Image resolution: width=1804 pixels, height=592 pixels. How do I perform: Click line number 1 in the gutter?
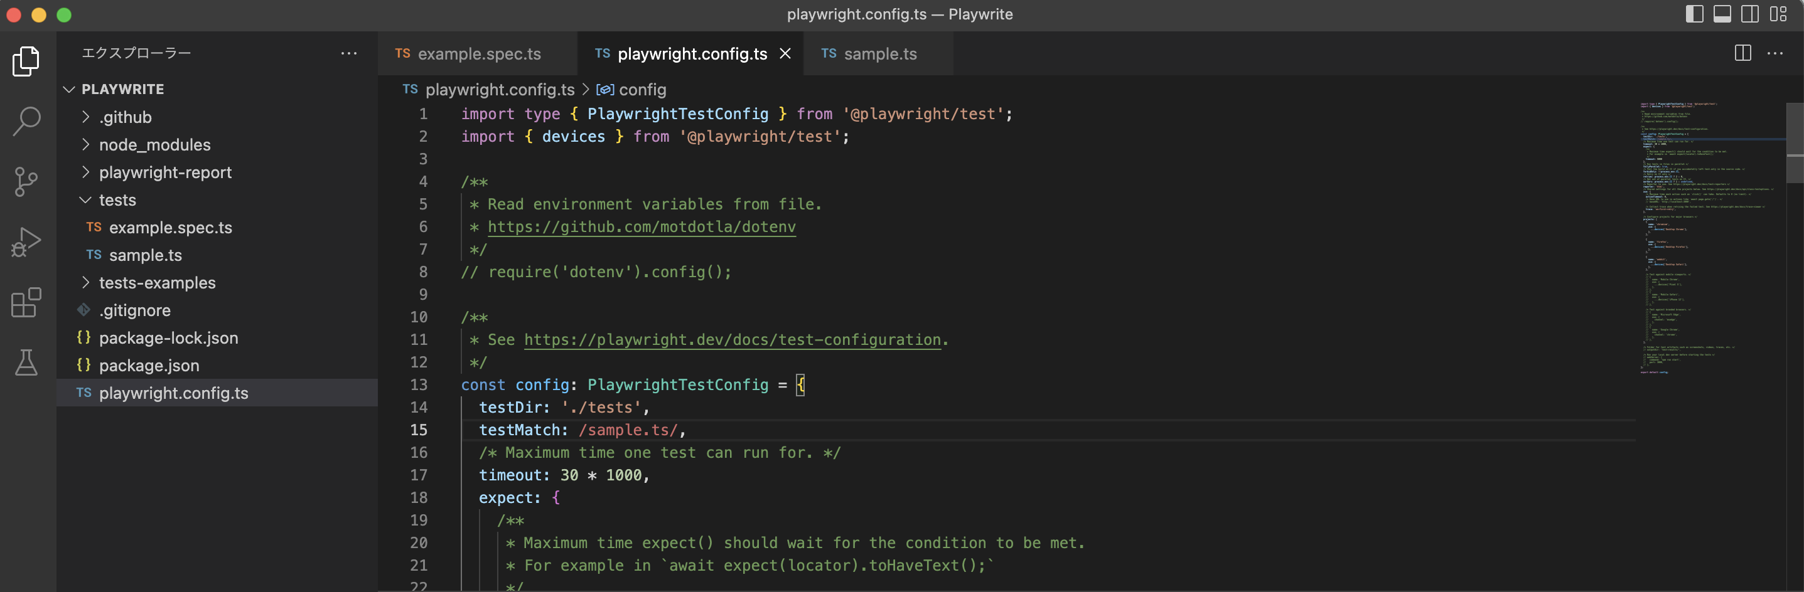click(423, 114)
